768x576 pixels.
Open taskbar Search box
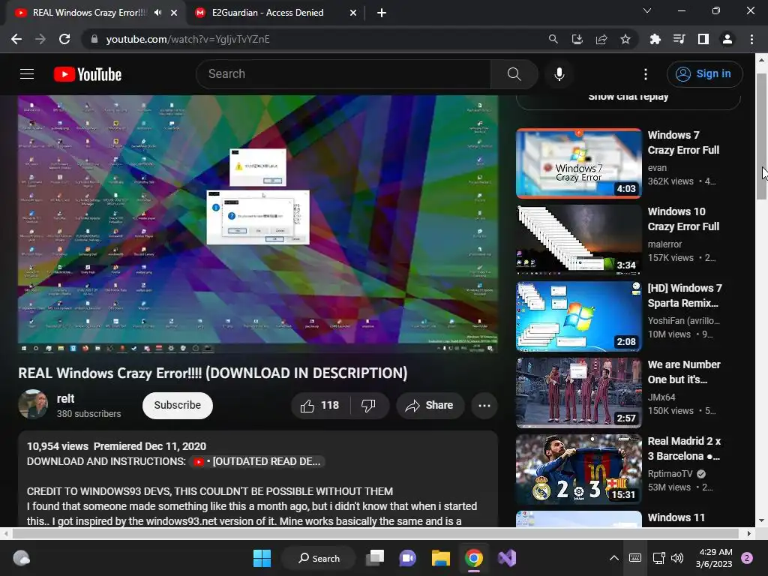(319, 558)
